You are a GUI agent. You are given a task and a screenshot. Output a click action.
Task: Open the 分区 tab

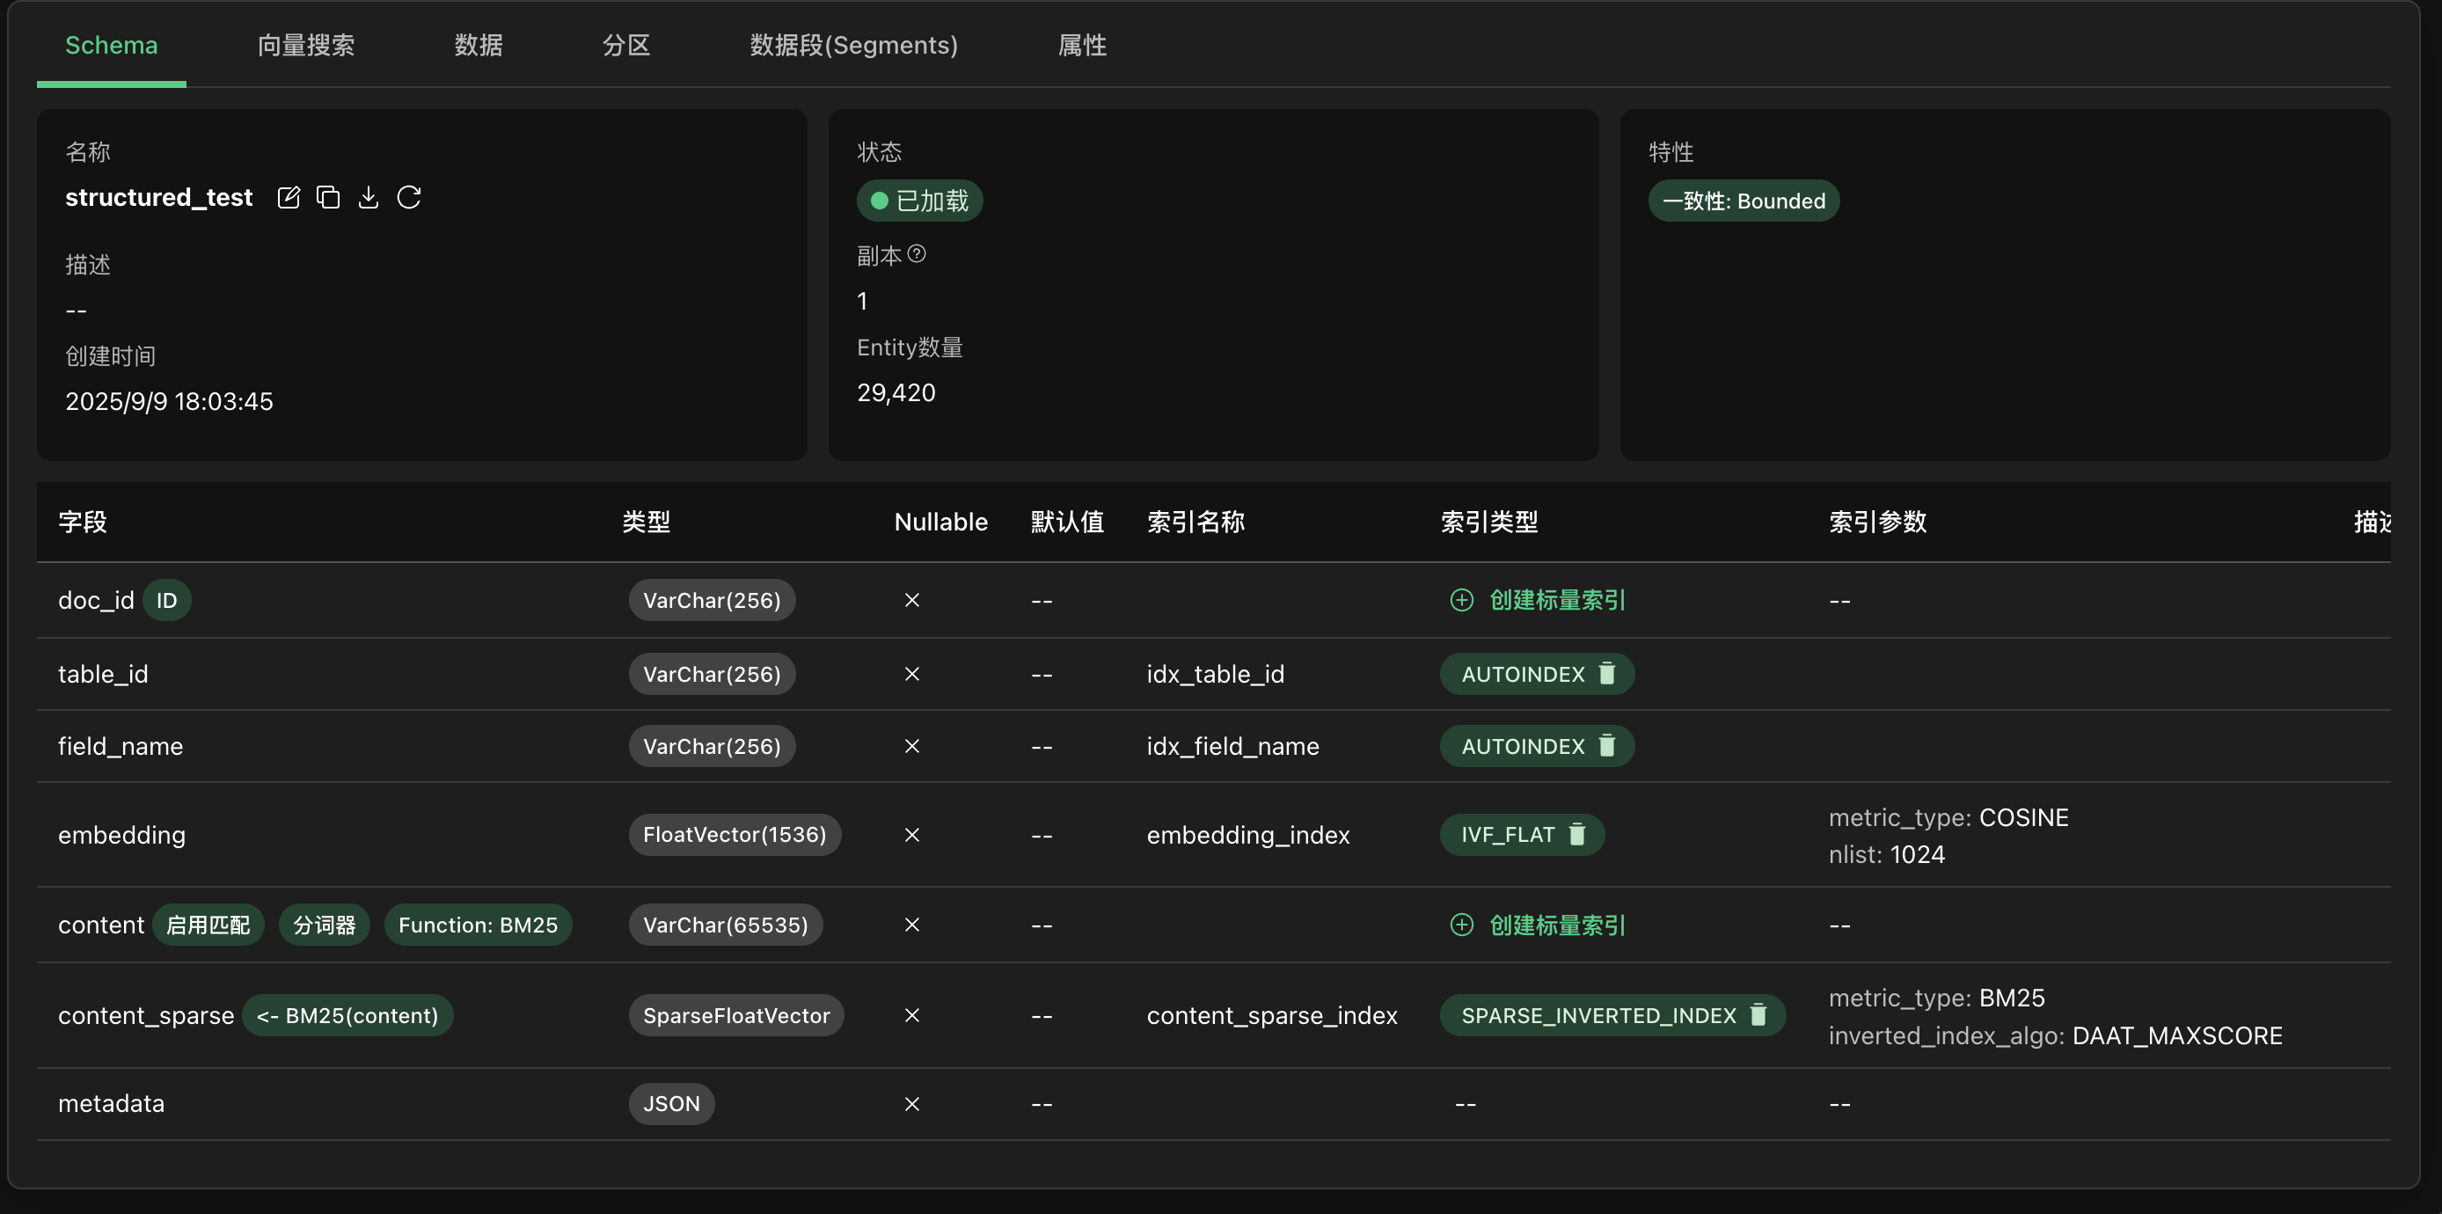[x=625, y=45]
